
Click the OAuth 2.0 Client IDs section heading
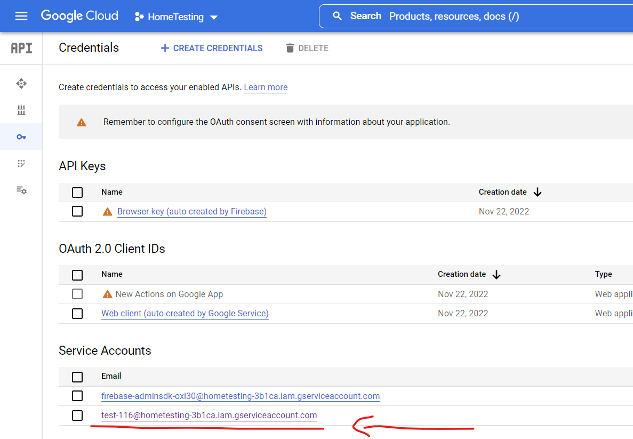[x=112, y=249]
